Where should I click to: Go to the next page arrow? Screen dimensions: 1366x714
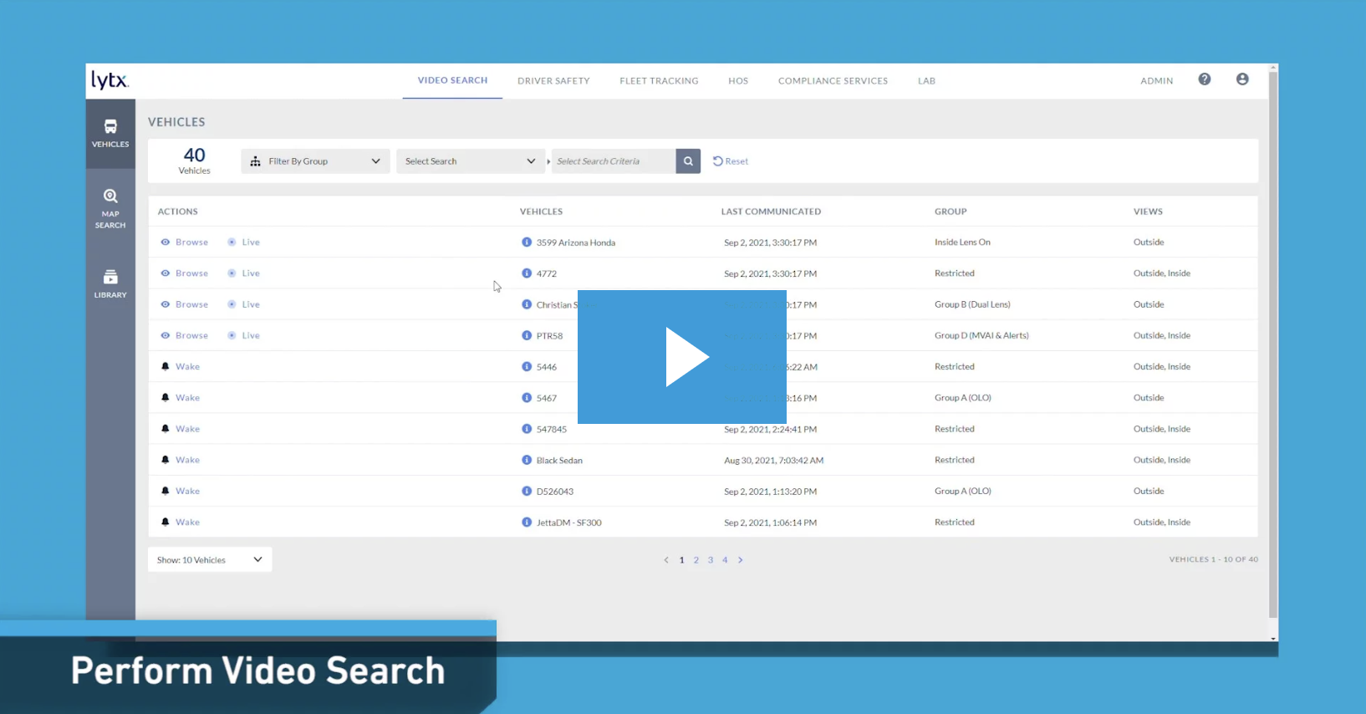[740, 560]
